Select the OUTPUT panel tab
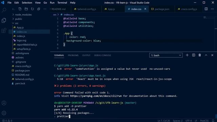Screen dimensions: 217x122 pos(86,55)
